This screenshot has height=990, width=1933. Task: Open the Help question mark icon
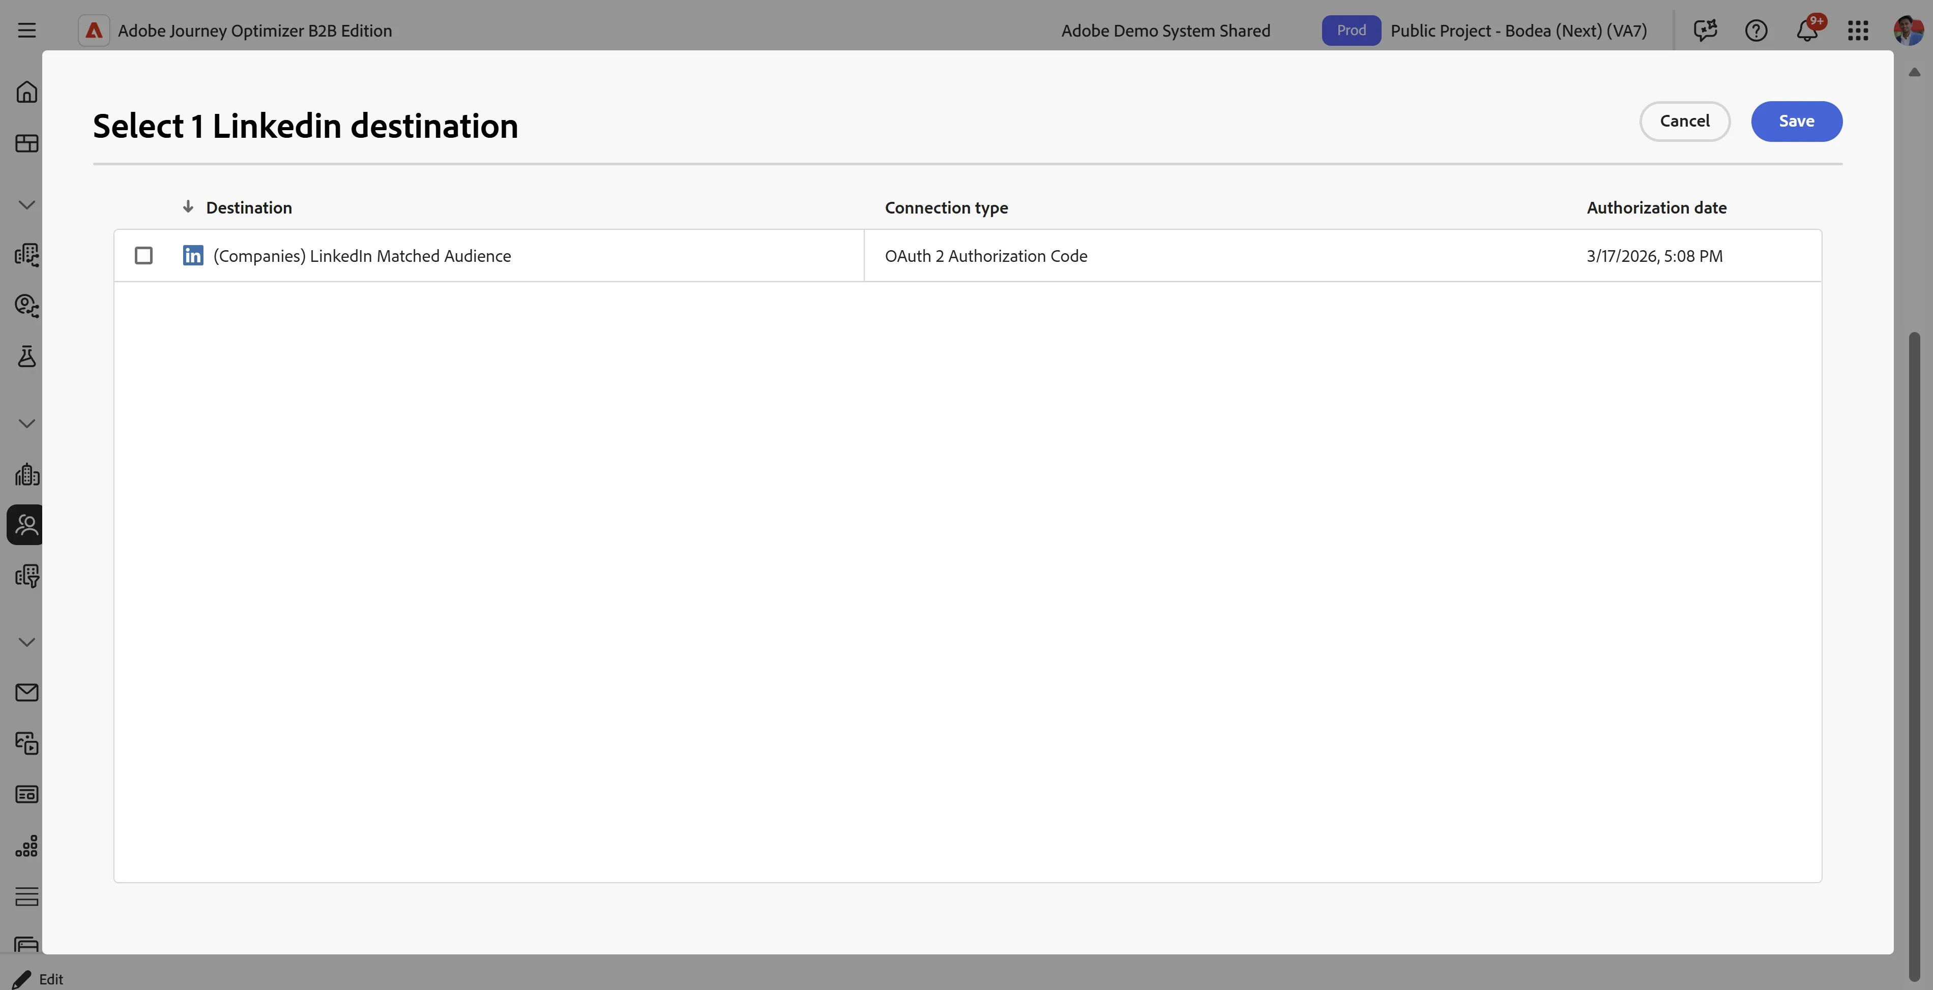click(1756, 31)
